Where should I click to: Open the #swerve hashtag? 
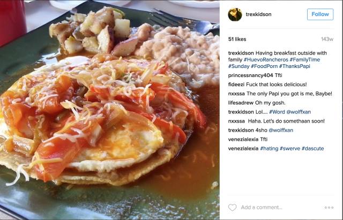point(290,149)
